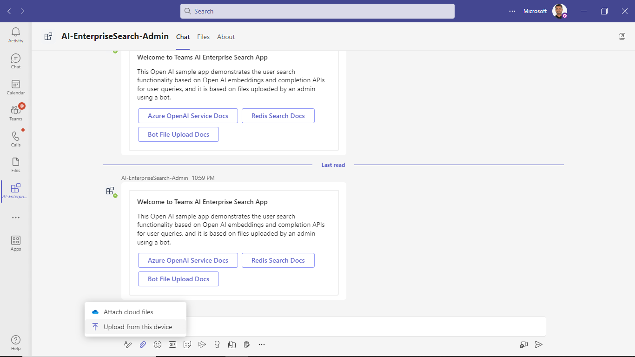The height and width of the screenshot is (357, 635).
Task: Click the Microsoft organization label
Action: 535,11
